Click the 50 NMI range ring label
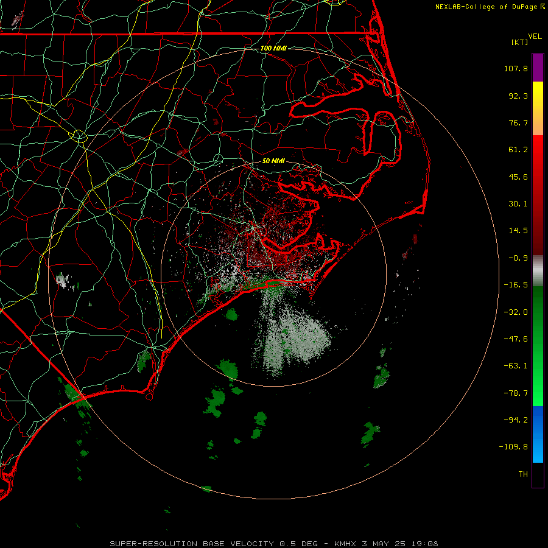Viewport: 548px width, 548px height. coord(273,161)
